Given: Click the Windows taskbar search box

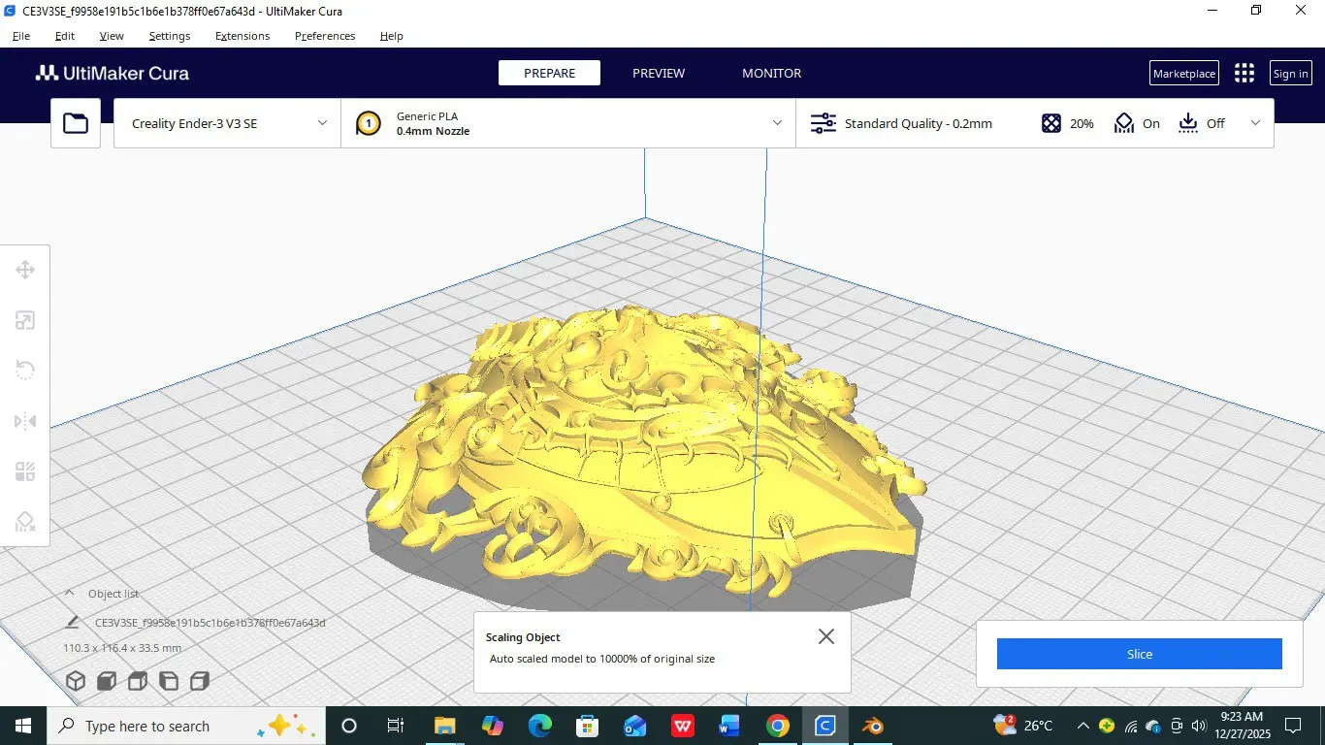Looking at the screenshot, I should pyautogui.click(x=185, y=726).
